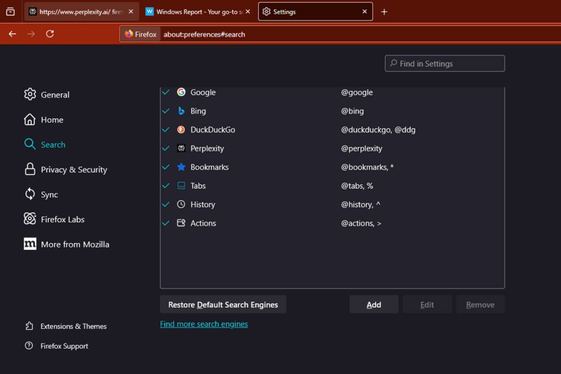Screen dimensions: 561x374
Task: Open Firefox Support page
Action: [56, 346]
